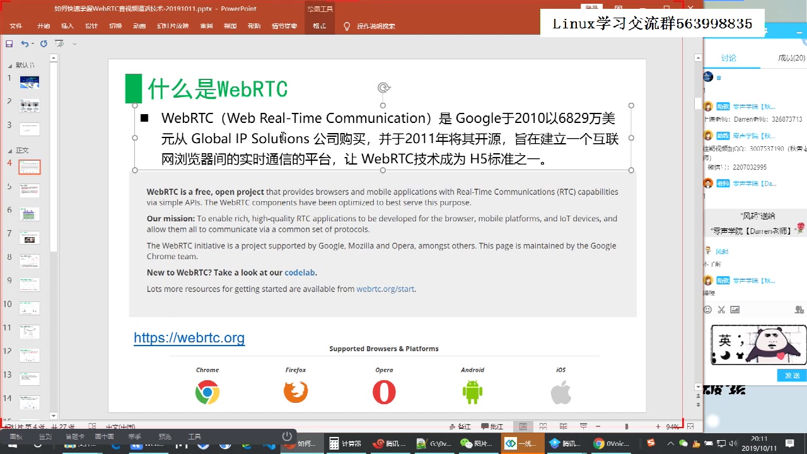Switch to Normal view icon in status bar

tap(523, 427)
